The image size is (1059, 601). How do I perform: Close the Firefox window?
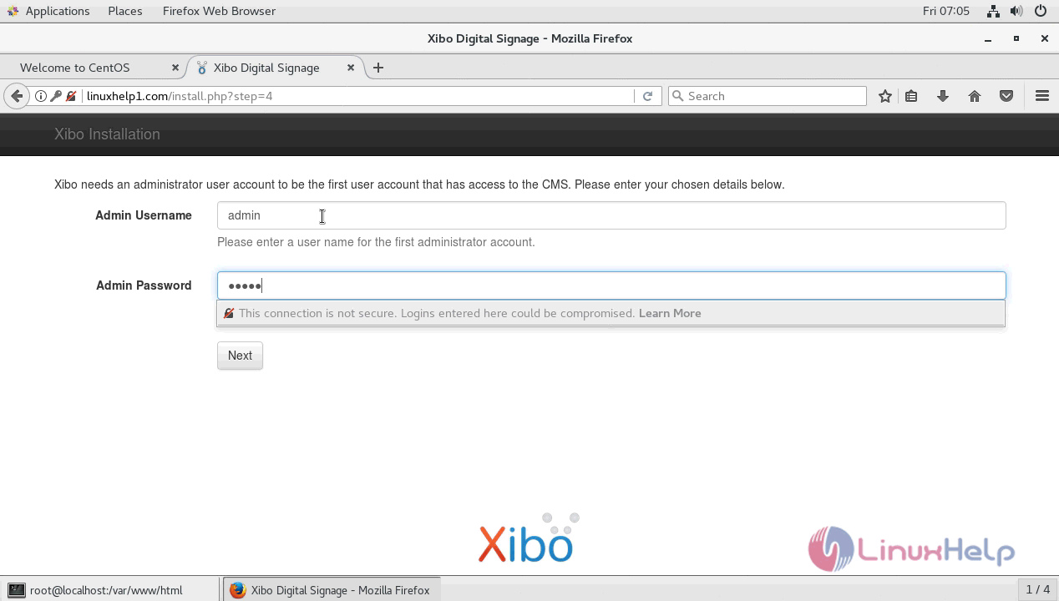point(1044,38)
